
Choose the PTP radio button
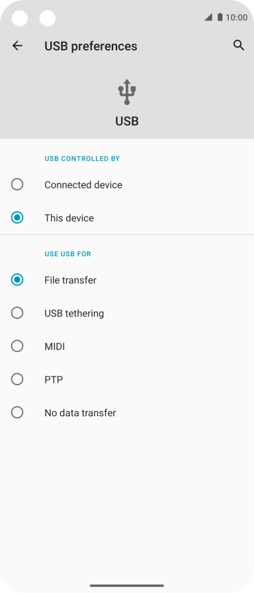[17, 379]
